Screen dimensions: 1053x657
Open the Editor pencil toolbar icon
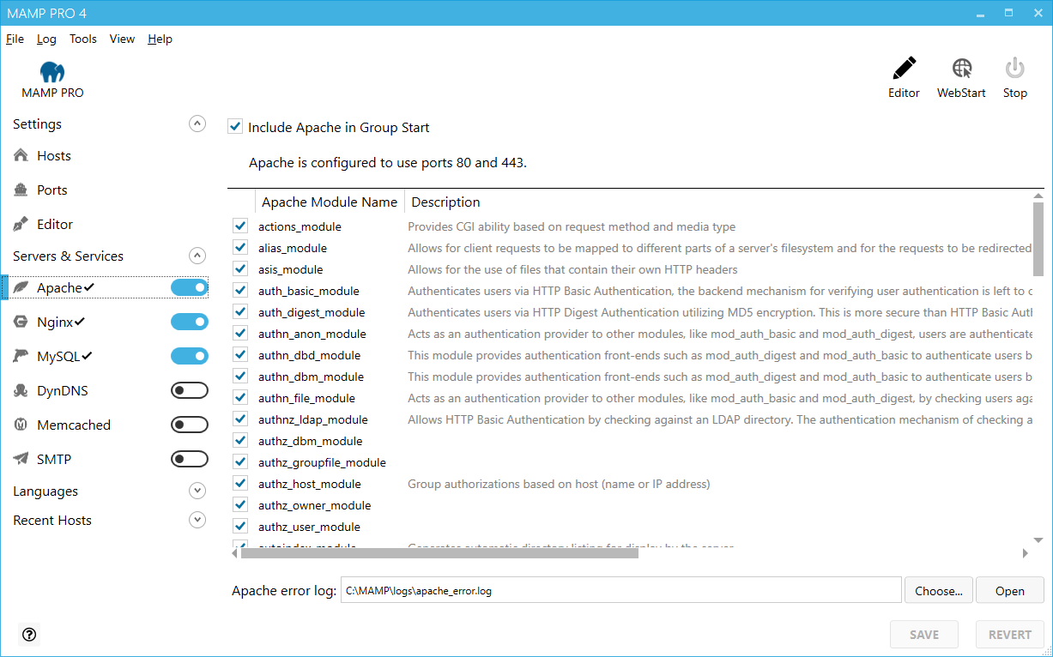click(x=904, y=69)
